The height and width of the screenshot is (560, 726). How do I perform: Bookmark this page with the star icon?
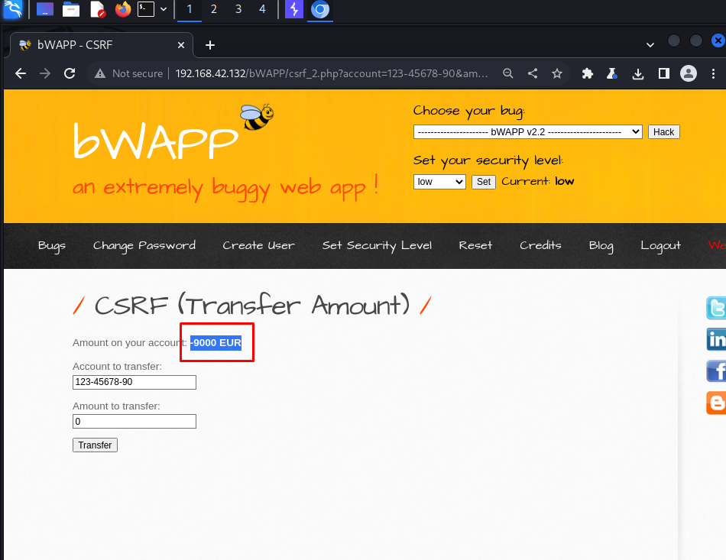point(557,73)
